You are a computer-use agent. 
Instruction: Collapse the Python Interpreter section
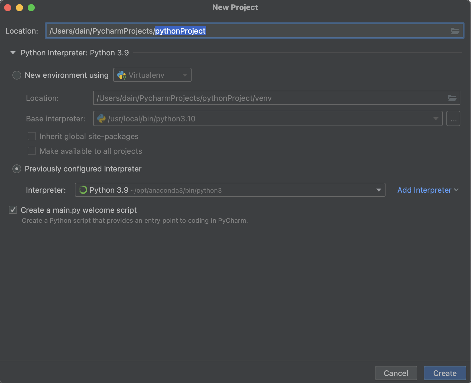13,53
